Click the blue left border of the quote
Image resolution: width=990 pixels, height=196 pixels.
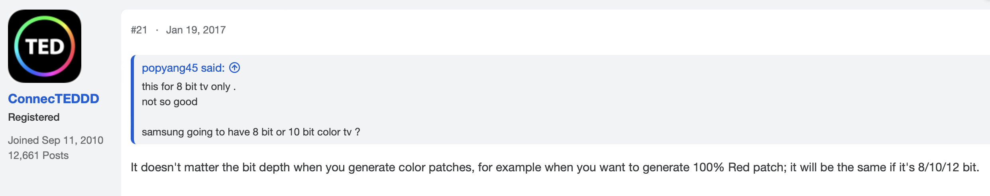133,100
